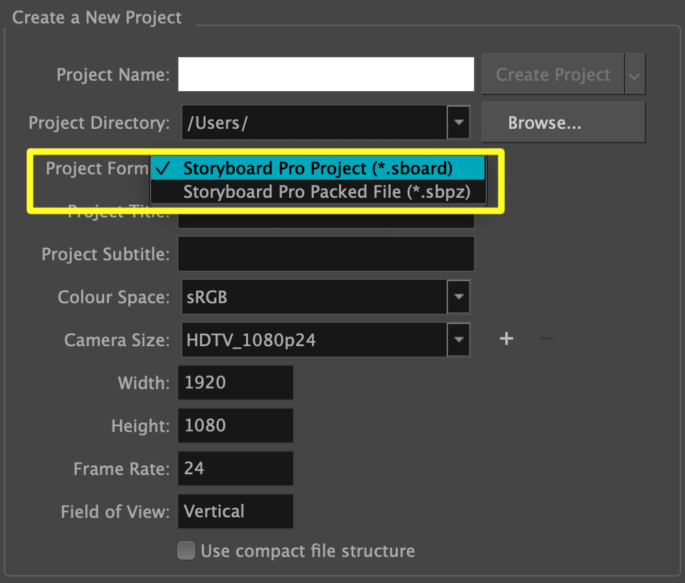The height and width of the screenshot is (583, 685).
Task: Select Storyboard Pro Project (*.sboard) option
Action: tap(318, 169)
